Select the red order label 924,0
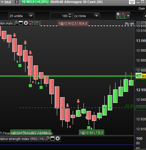Screen dimensions: 146x150 (x=83, y=23)
